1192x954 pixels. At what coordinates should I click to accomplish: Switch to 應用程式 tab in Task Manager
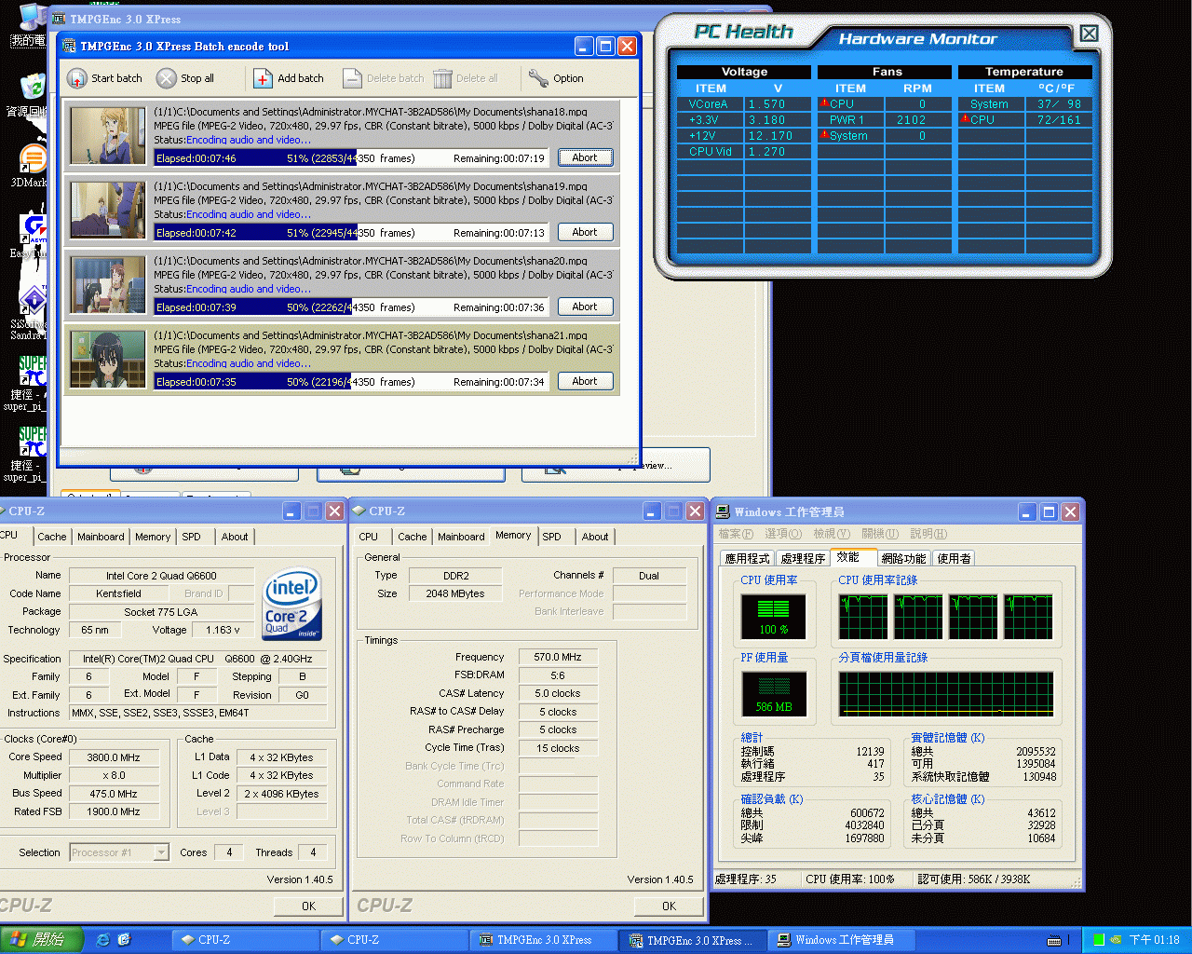[x=748, y=559]
